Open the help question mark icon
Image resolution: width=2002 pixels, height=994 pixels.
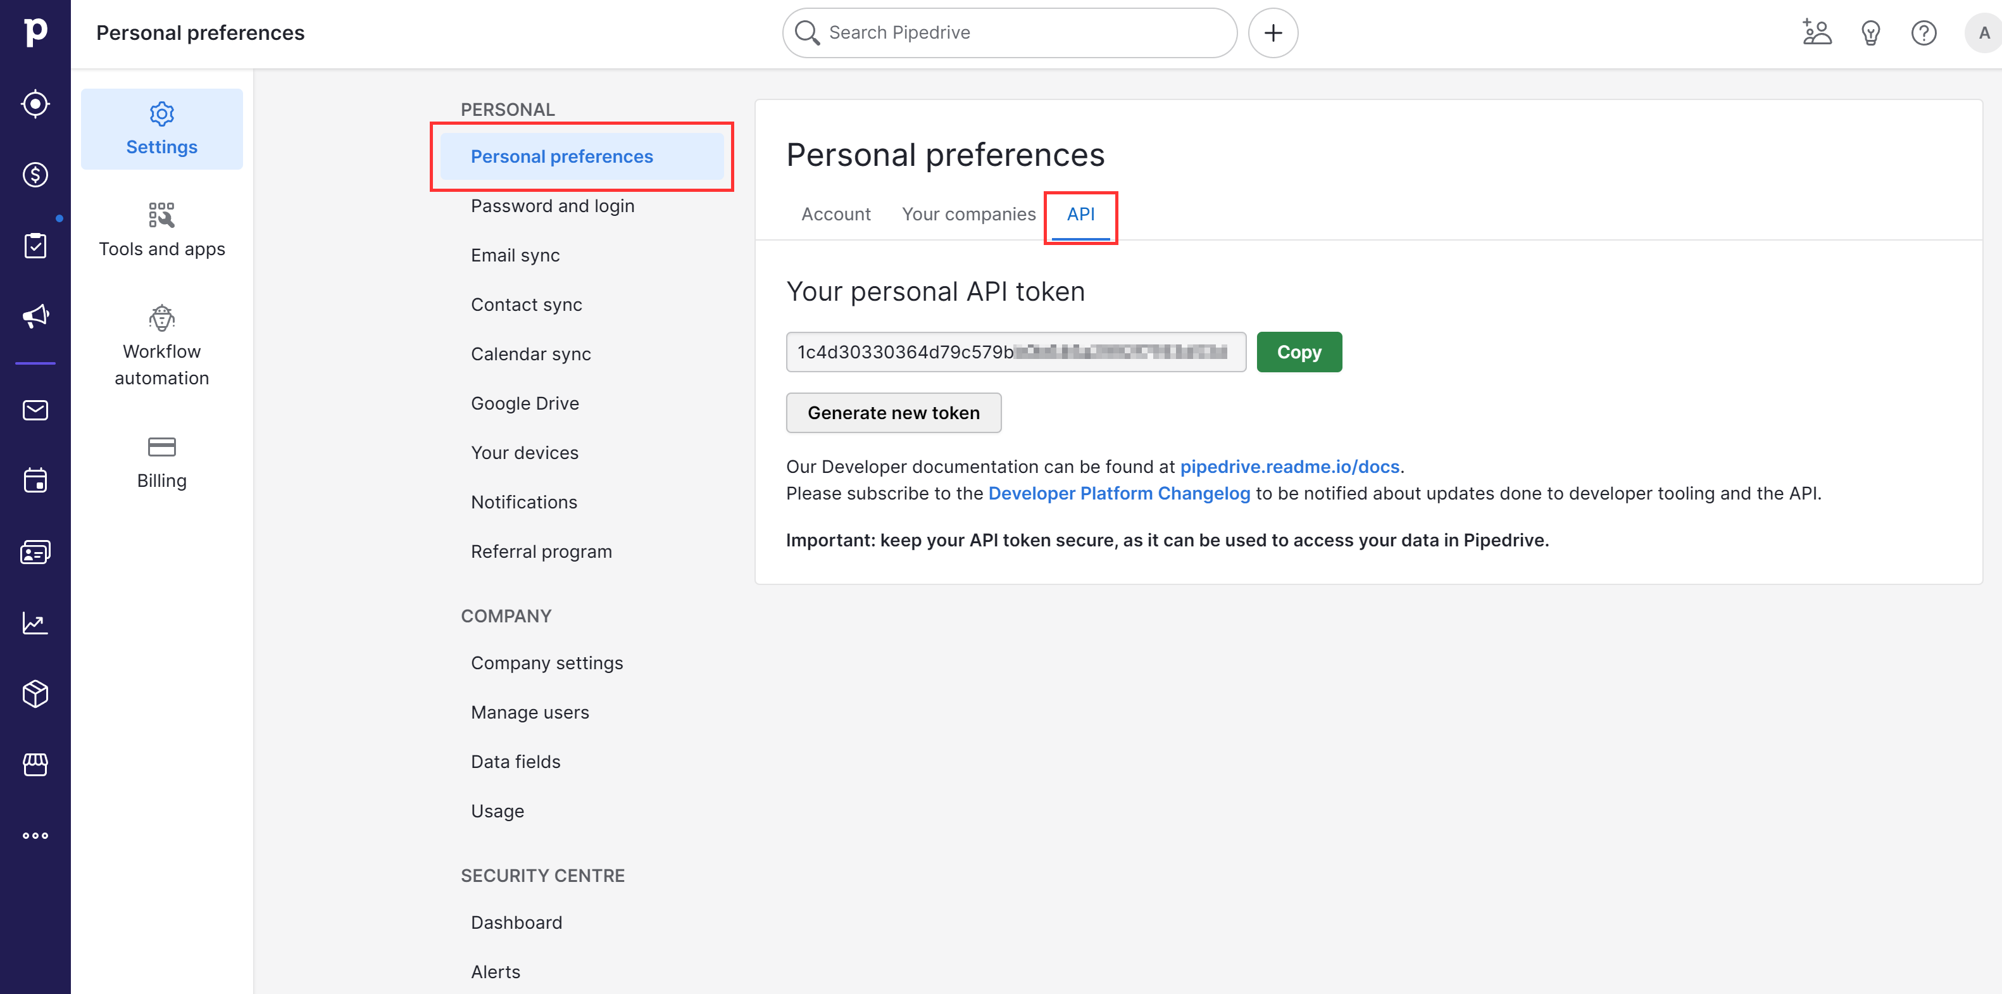point(1924,33)
